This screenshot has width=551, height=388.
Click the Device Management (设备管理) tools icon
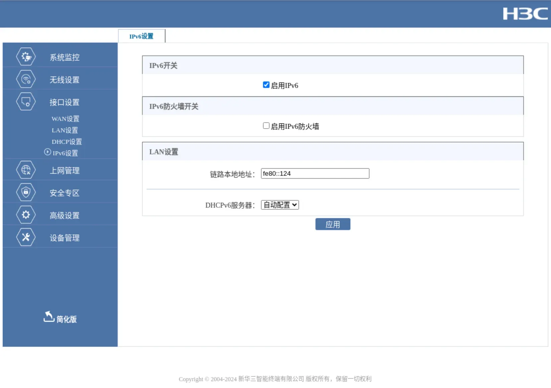coord(26,237)
